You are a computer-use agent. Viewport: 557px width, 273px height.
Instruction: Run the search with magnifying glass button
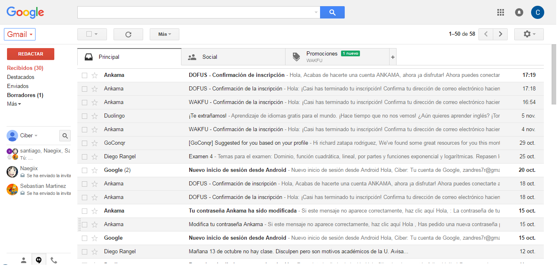click(x=332, y=12)
